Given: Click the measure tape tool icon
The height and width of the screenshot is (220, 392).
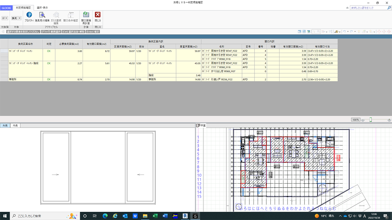Looking at the screenshot, I should tap(336, 32).
